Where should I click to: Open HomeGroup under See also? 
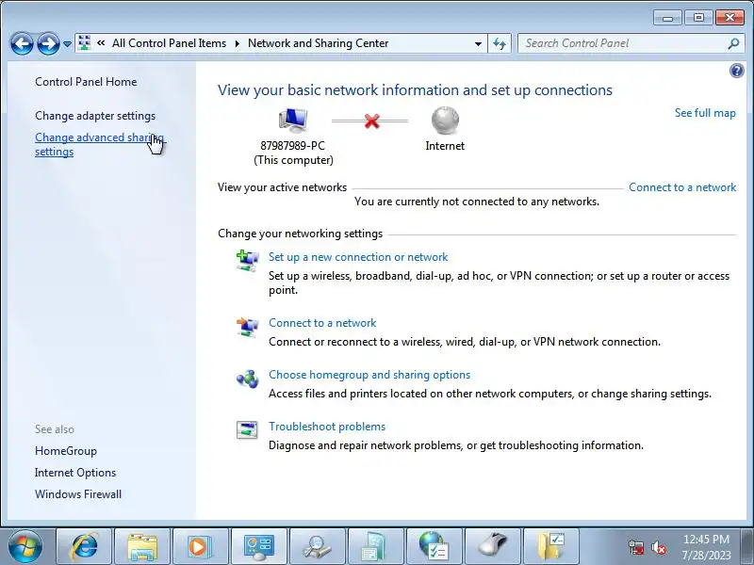[66, 451]
